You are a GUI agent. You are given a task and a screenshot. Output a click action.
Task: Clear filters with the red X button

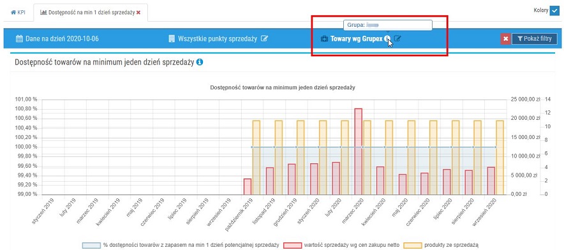tap(505, 39)
